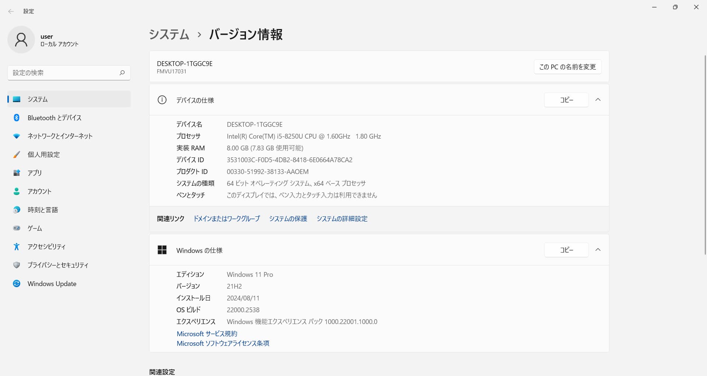This screenshot has width=707, height=376.
Task: Click the アカウント person icon
Action: [17, 191]
